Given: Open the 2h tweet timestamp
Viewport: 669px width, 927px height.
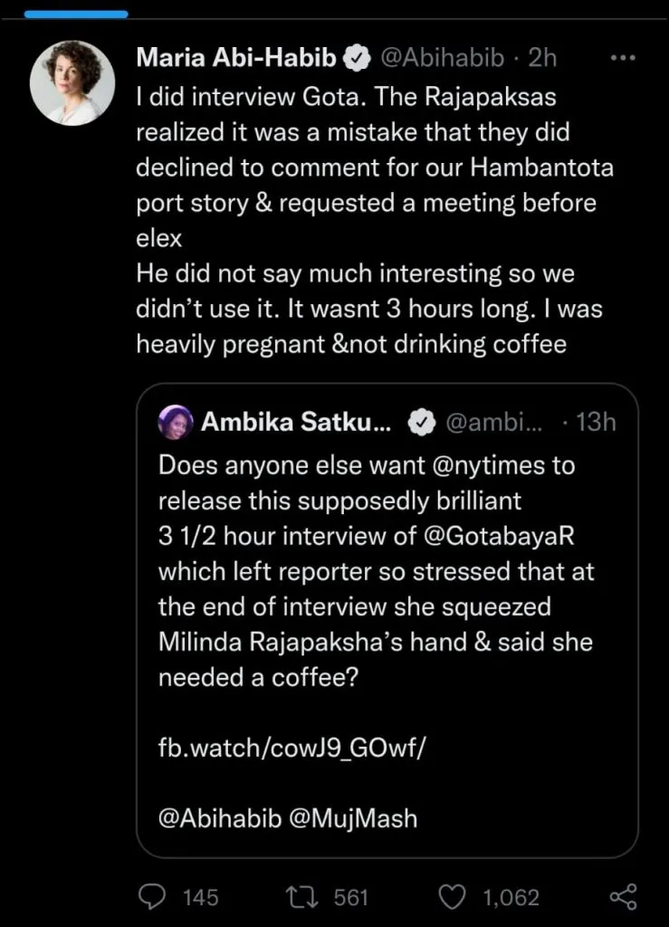Looking at the screenshot, I should (x=541, y=60).
